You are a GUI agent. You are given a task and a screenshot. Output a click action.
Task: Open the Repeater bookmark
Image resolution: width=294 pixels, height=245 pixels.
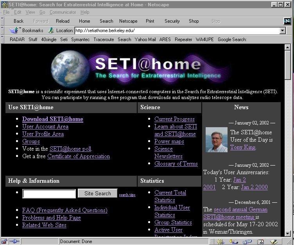(183, 40)
